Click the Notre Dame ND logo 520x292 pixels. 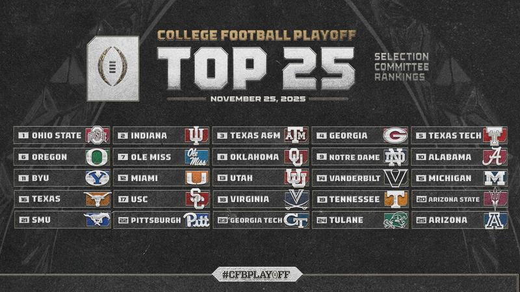pos(395,157)
